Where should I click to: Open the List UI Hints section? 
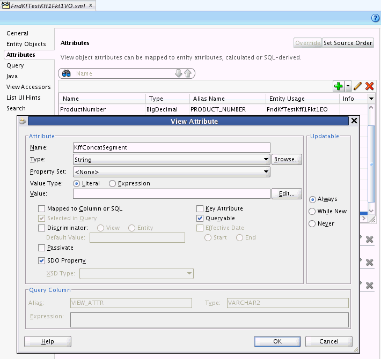click(x=24, y=98)
